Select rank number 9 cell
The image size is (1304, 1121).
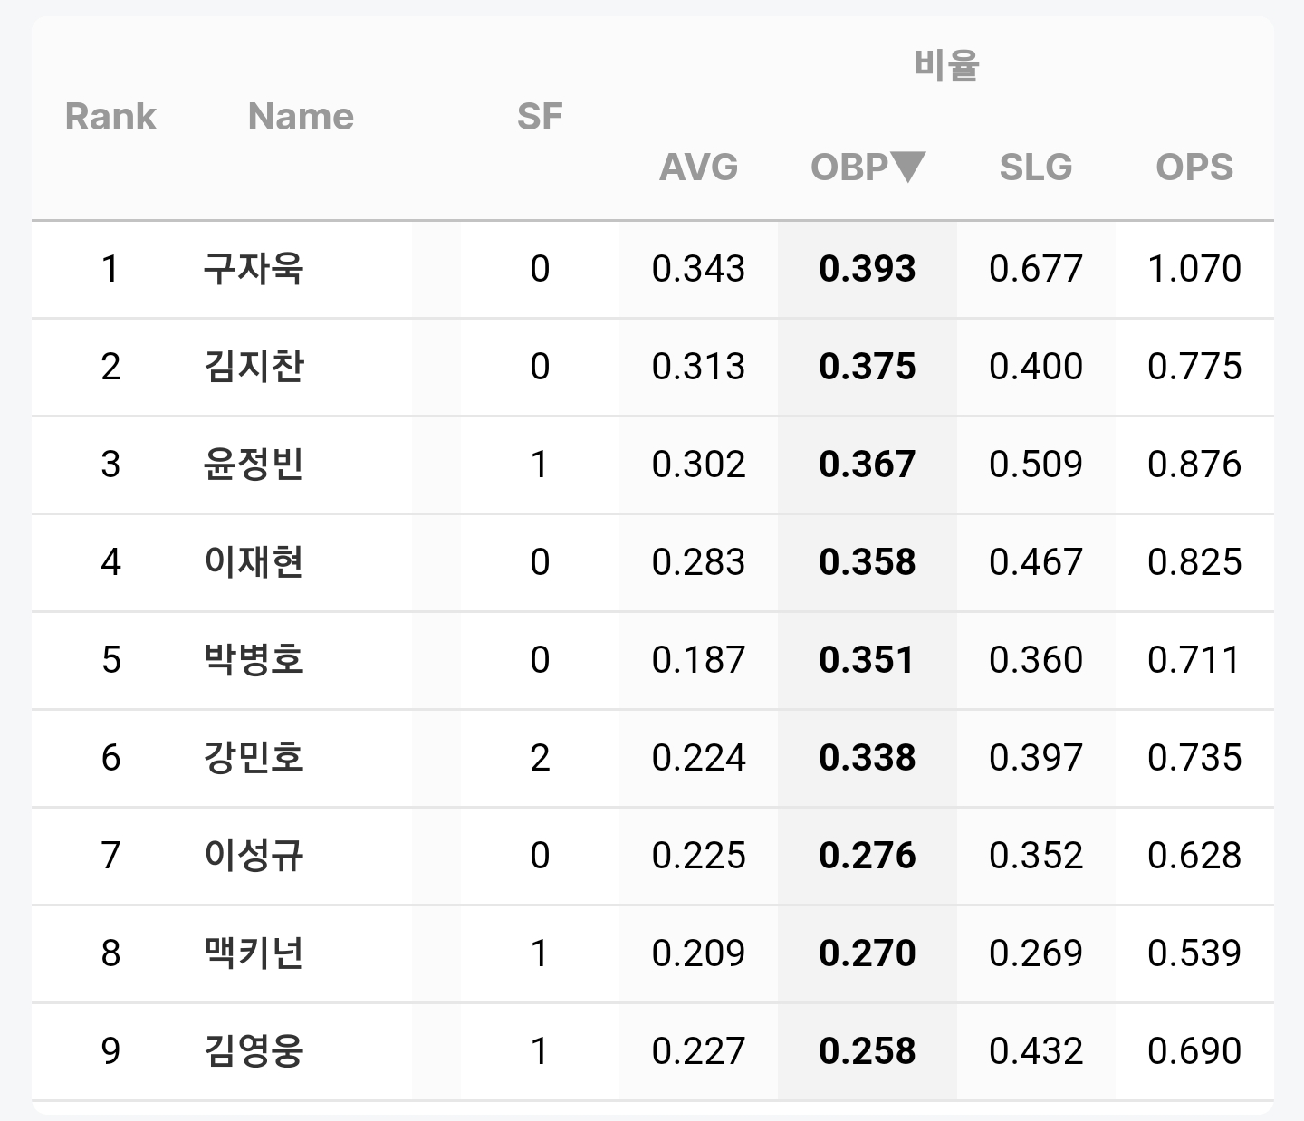pos(110,1051)
